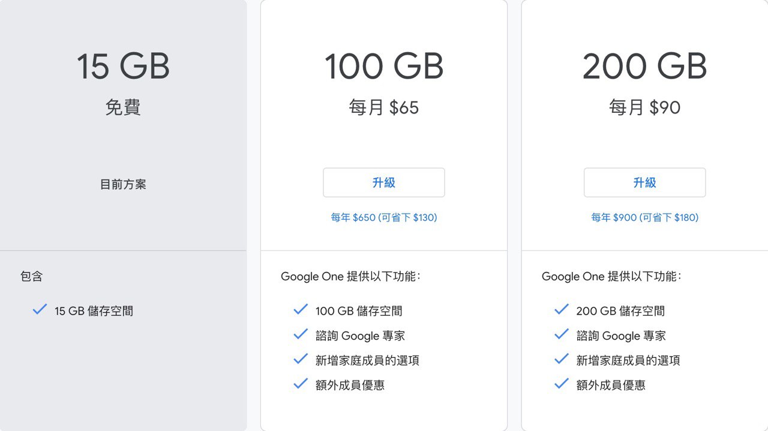
Task: Click checkmark by 額外成員優惠 in 100 GB plan
Action: [301, 384]
